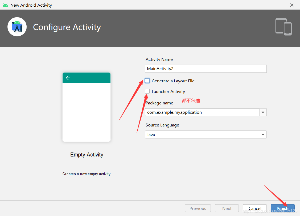
Task: Click the 'Generate a Layout File' label text
Action: pos(173,81)
